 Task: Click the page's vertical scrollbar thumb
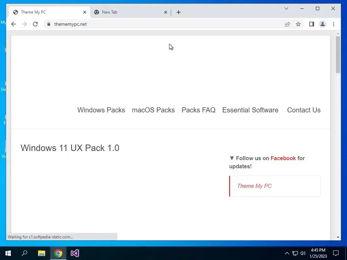click(338, 55)
